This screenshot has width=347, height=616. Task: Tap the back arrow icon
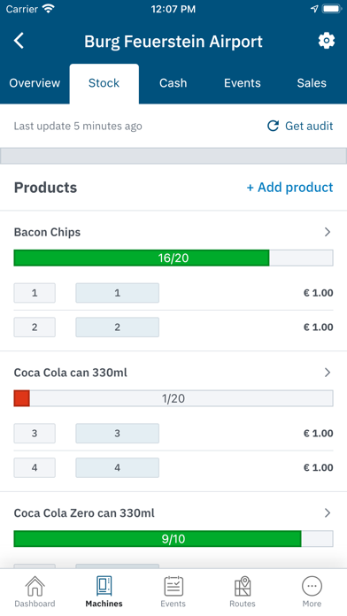(x=19, y=41)
